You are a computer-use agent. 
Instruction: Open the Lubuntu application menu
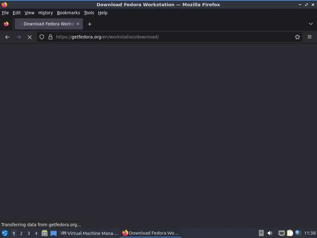pos(5,233)
